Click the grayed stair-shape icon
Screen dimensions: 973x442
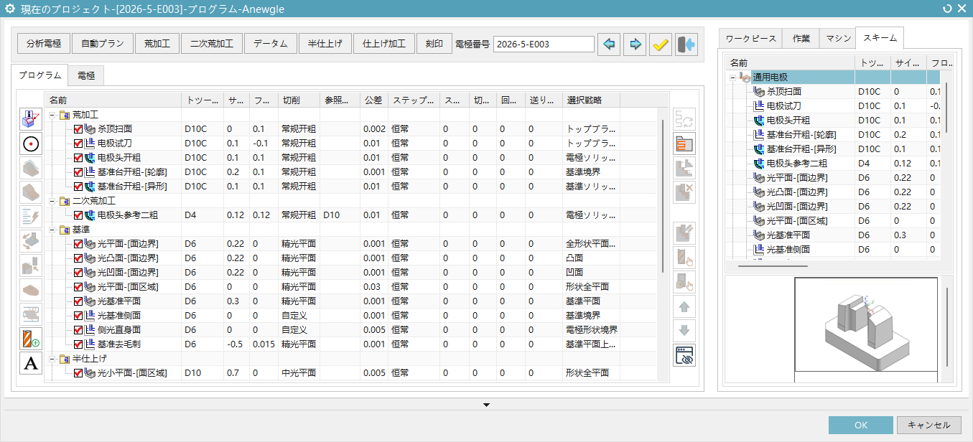point(684,168)
